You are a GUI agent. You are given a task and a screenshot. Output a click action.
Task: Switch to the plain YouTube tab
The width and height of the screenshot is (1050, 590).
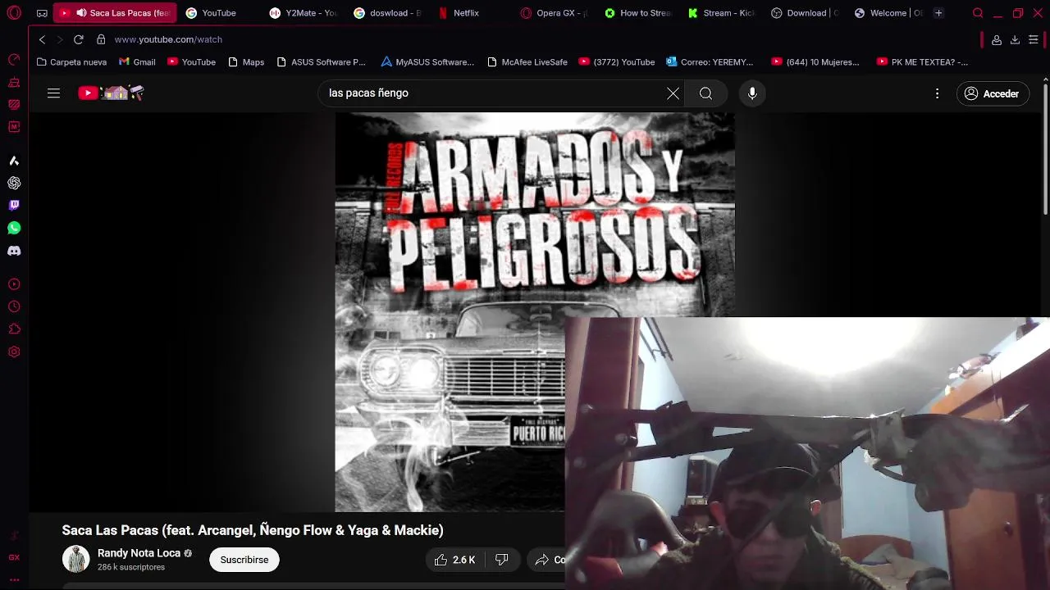click(x=219, y=13)
